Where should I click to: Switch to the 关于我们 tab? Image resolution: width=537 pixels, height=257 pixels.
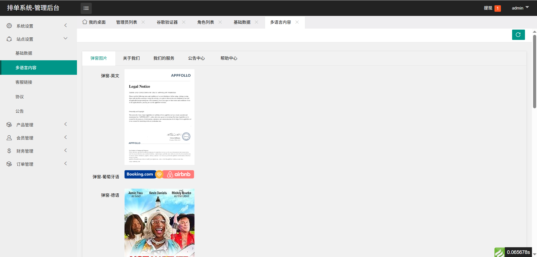[x=131, y=58]
